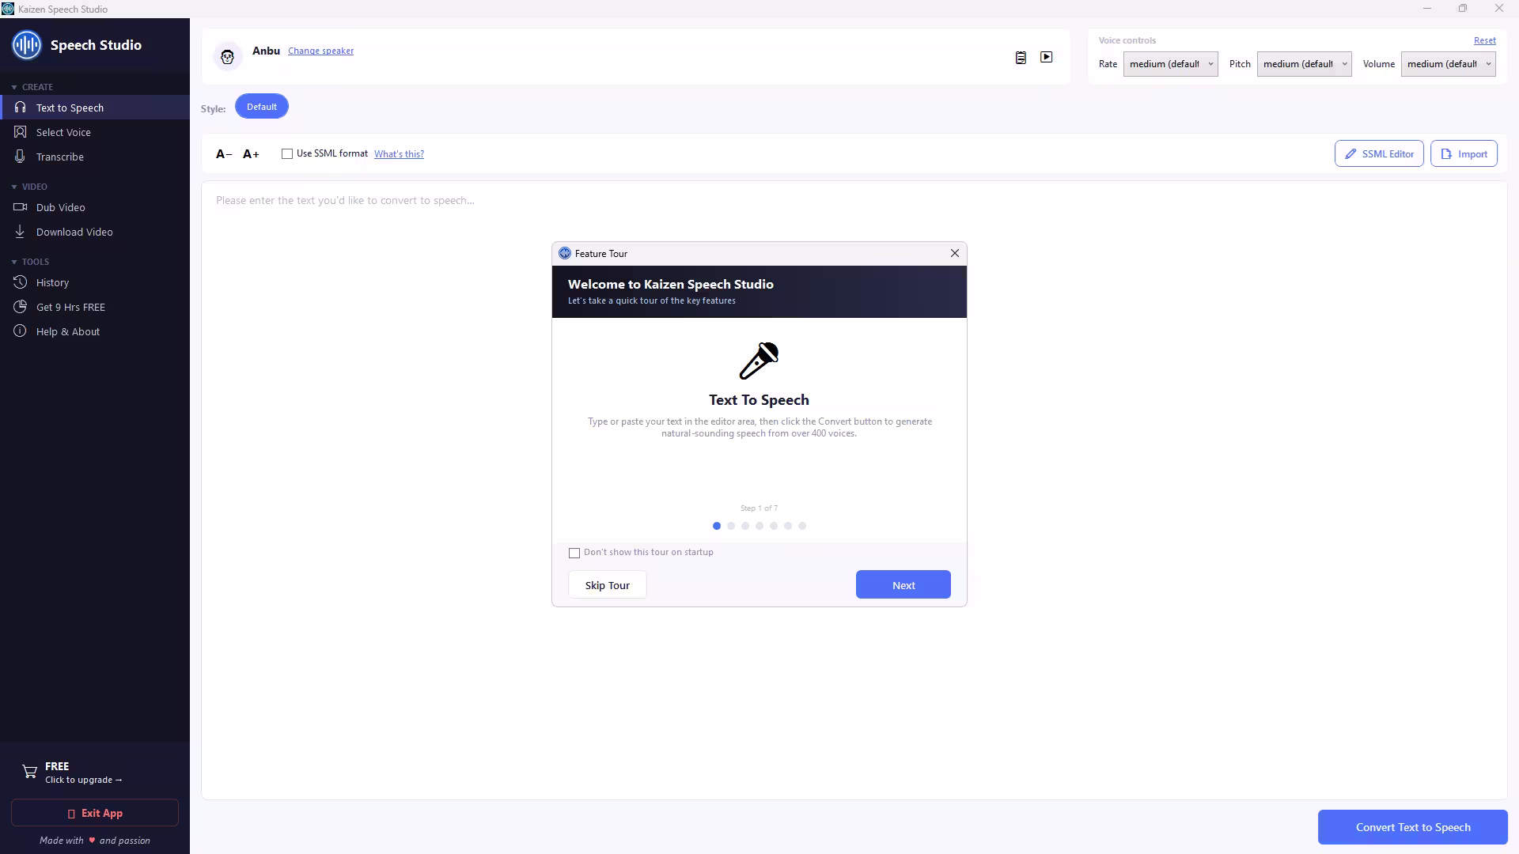
Task: Open Download Video in sidebar
Action: (x=95, y=232)
